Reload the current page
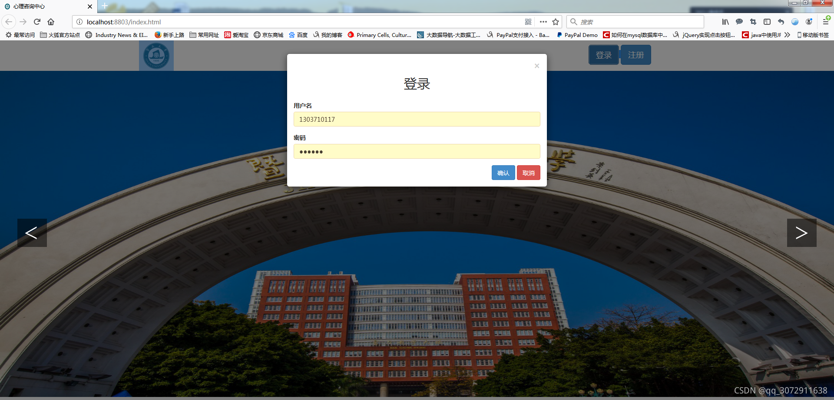Screen dimensions: 834x400 [37, 22]
